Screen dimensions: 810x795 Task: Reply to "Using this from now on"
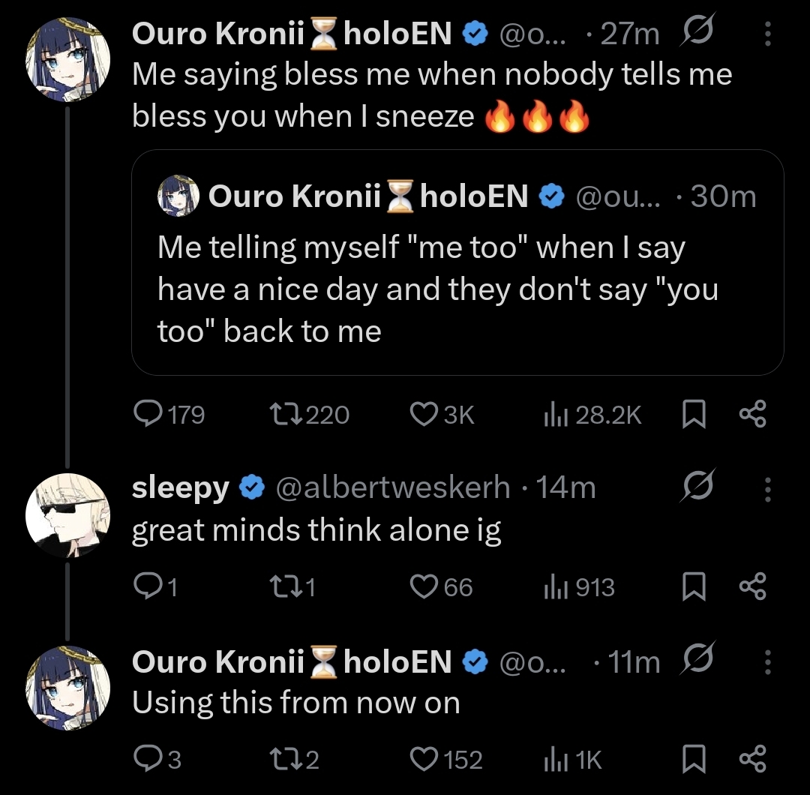[157, 759]
